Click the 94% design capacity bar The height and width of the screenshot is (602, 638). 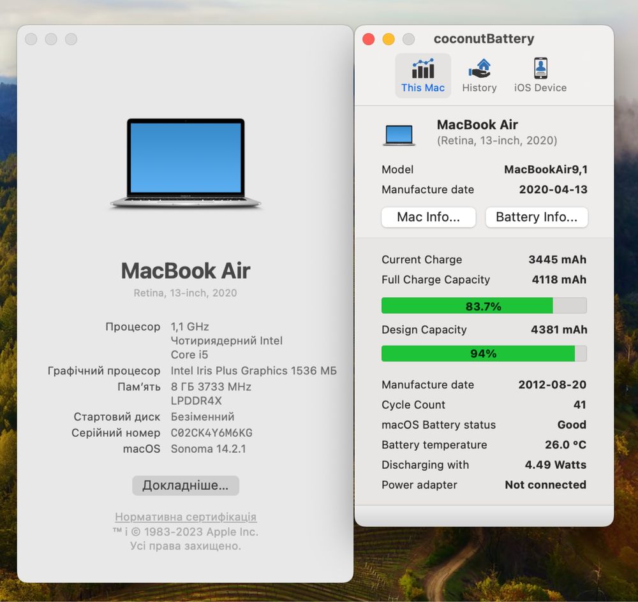click(484, 353)
